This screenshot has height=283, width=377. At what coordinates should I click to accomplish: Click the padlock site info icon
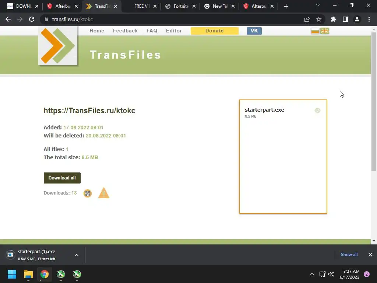(x=46, y=19)
